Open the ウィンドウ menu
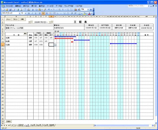The height and width of the screenshot is (130, 158). click(69, 6)
